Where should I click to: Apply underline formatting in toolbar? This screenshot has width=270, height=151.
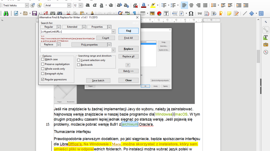click(102, 5)
